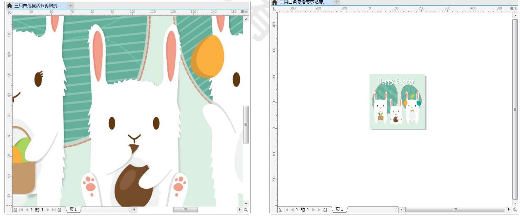Click the previous page arrow
This screenshot has height=221, width=520.
[x=27, y=209]
